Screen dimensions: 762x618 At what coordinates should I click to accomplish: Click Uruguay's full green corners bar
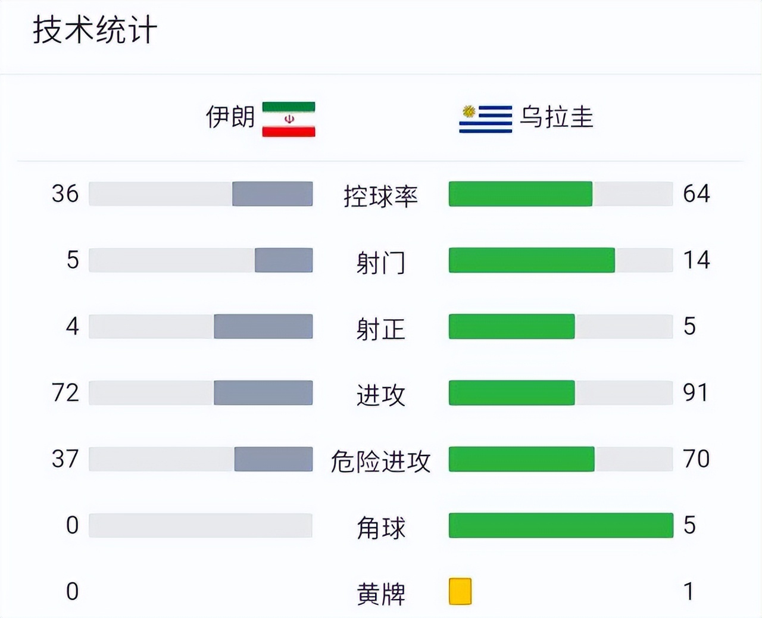[561, 525]
